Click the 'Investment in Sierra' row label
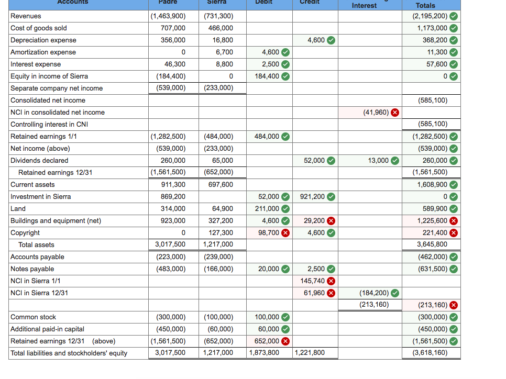This screenshot has height=379, width=506. (x=41, y=197)
